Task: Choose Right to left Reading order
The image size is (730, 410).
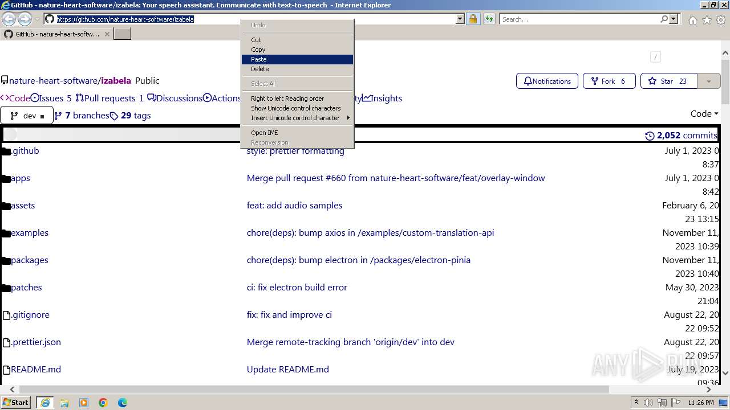Action: (297, 99)
